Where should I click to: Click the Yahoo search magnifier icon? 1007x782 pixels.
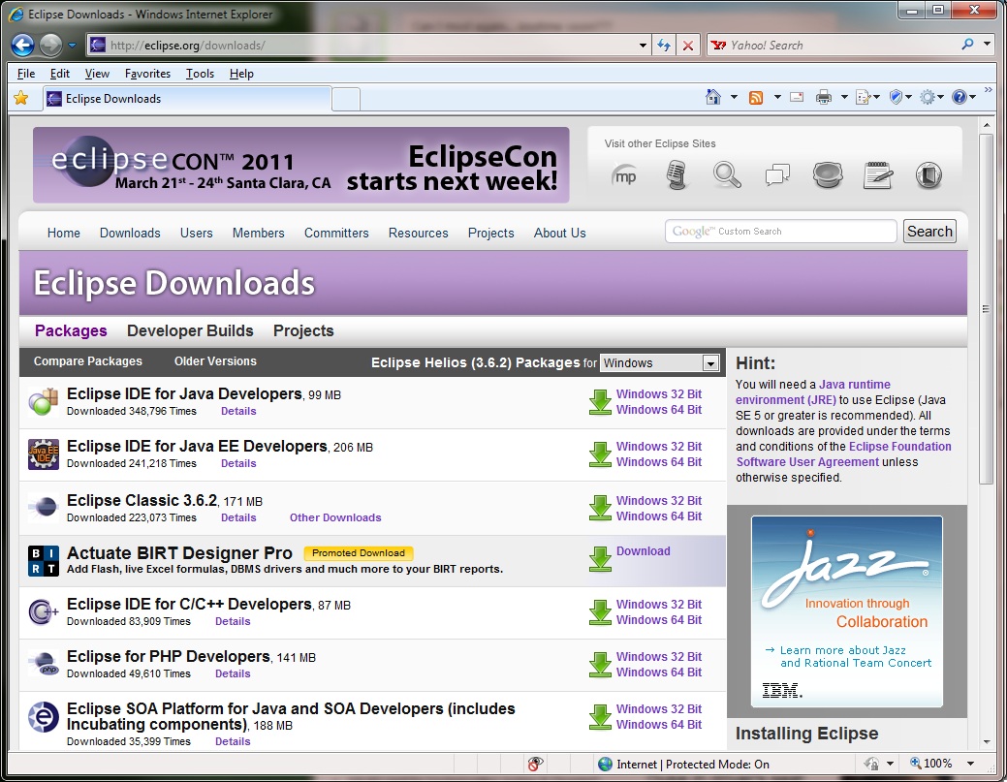click(x=967, y=45)
